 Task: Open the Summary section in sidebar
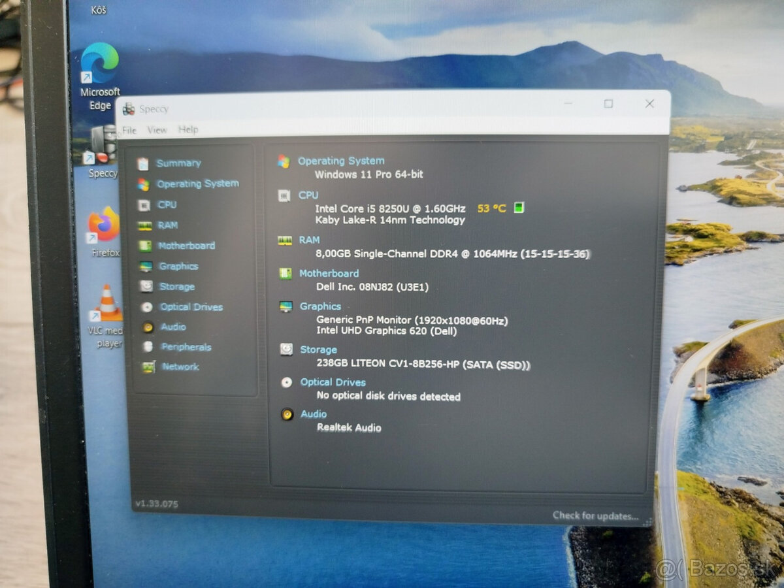pyautogui.click(x=178, y=163)
